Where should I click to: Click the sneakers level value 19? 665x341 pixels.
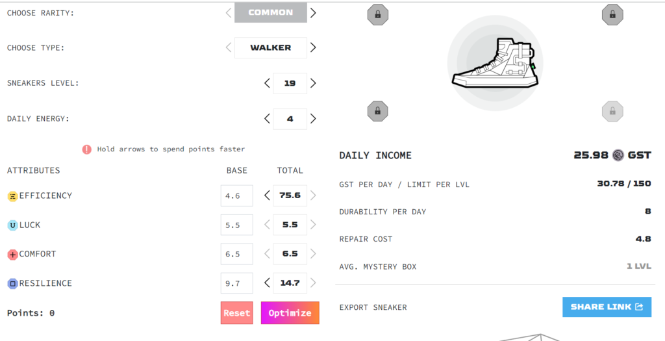click(290, 83)
